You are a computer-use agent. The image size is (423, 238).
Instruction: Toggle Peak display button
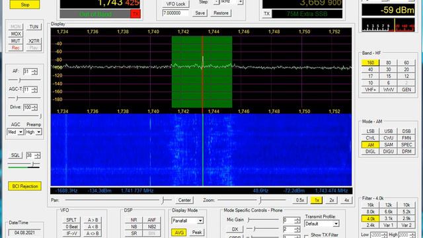pos(197,232)
